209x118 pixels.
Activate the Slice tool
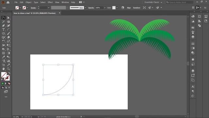pos(8,65)
